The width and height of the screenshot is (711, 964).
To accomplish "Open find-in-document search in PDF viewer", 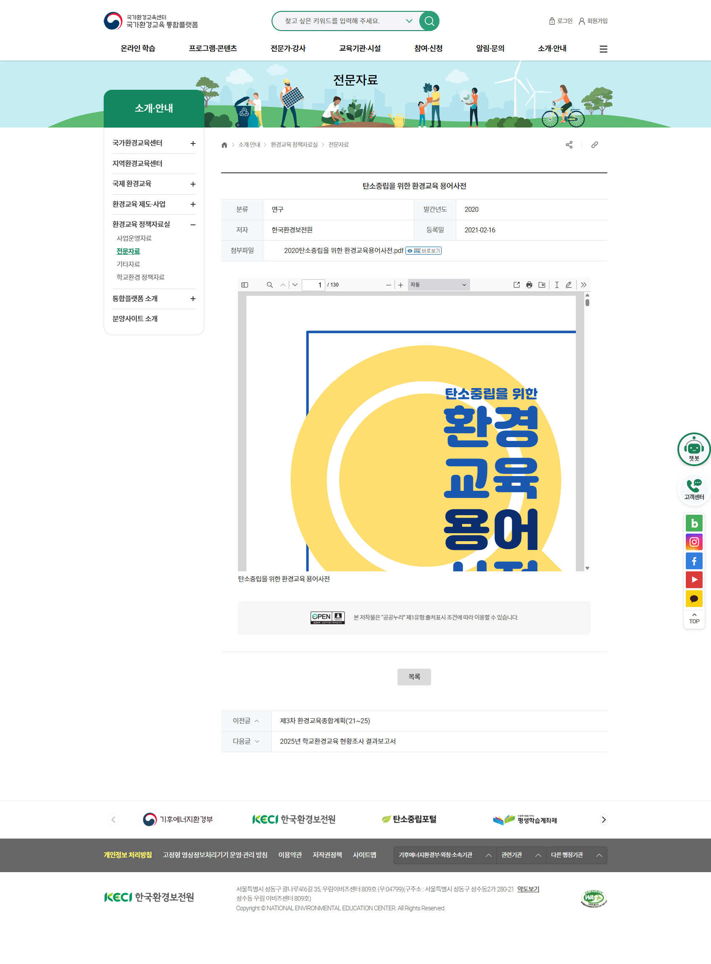I will (x=270, y=285).
